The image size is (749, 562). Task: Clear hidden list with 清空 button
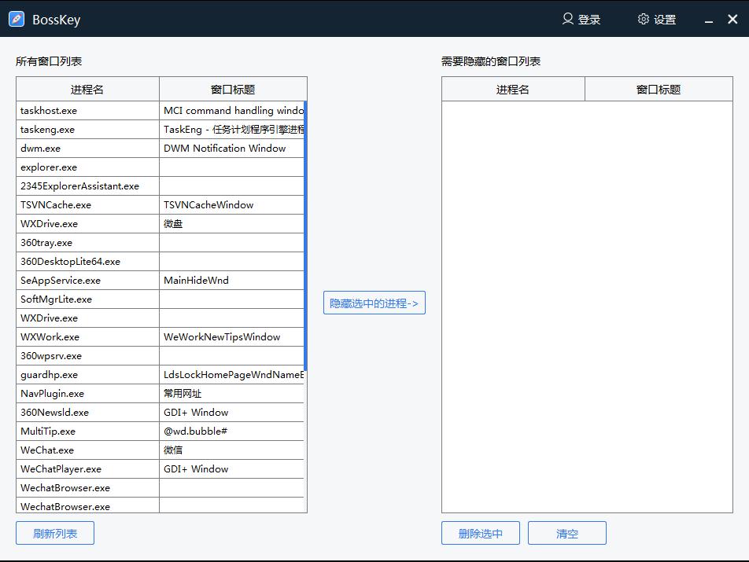tap(566, 532)
